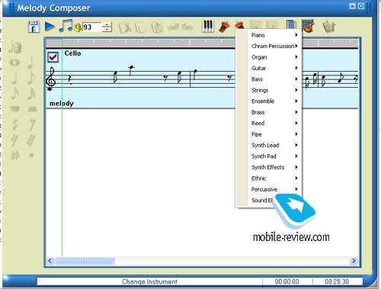Viewport: 381px width, 289px height.
Task: Increase tempo with the stepper up arrow
Action: click(x=107, y=24)
